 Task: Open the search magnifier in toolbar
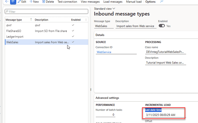pos(162,2)
